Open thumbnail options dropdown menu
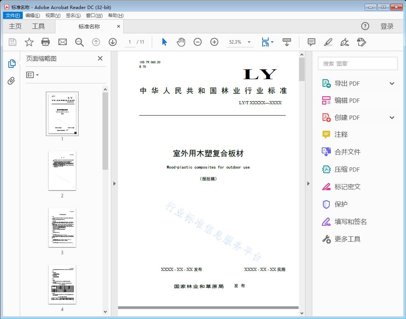 [33, 75]
